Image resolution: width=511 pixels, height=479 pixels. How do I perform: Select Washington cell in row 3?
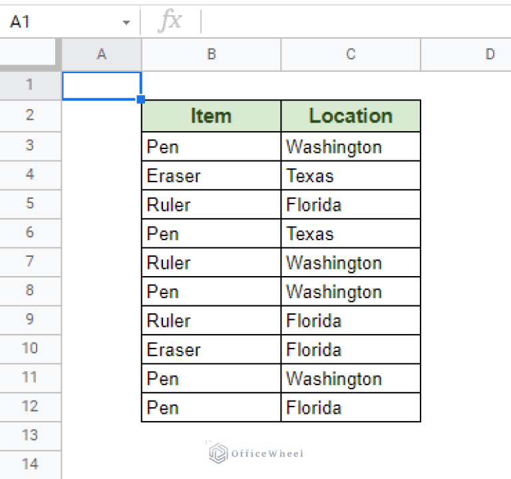click(351, 146)
